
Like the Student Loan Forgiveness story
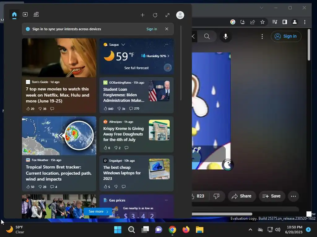click(x=108, y=109)
